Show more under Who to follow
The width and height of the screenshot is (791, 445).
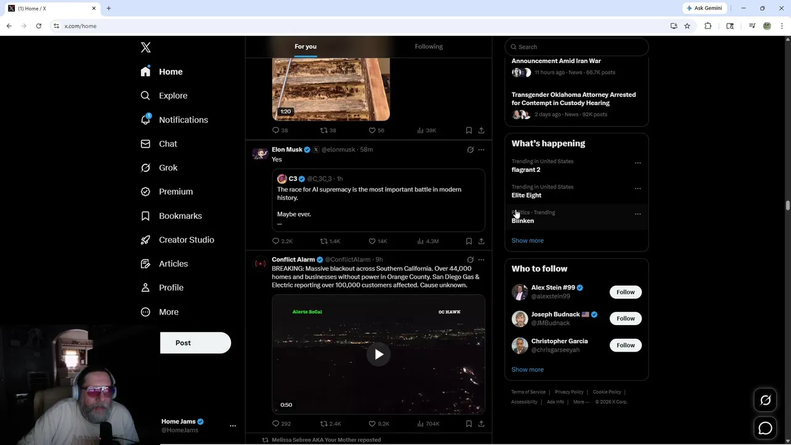coord(527,370)
